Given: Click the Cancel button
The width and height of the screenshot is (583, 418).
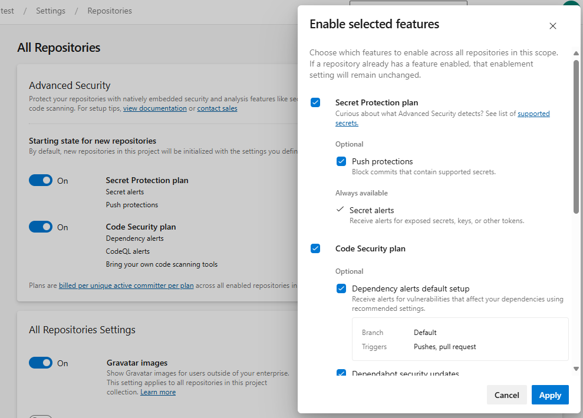Looking at the screenshot, I should pos(506,395).
